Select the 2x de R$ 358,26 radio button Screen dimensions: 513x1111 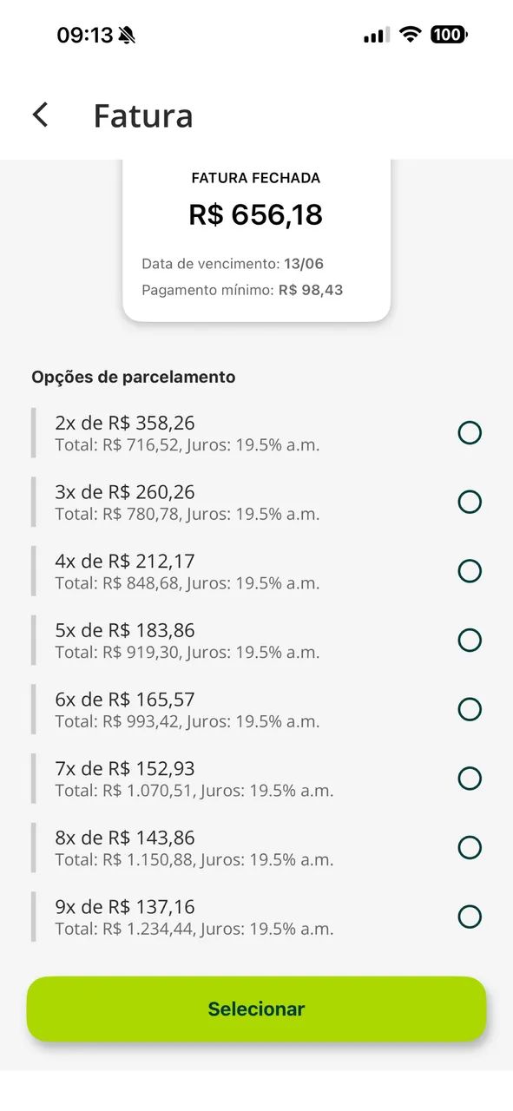click(470, 432)
